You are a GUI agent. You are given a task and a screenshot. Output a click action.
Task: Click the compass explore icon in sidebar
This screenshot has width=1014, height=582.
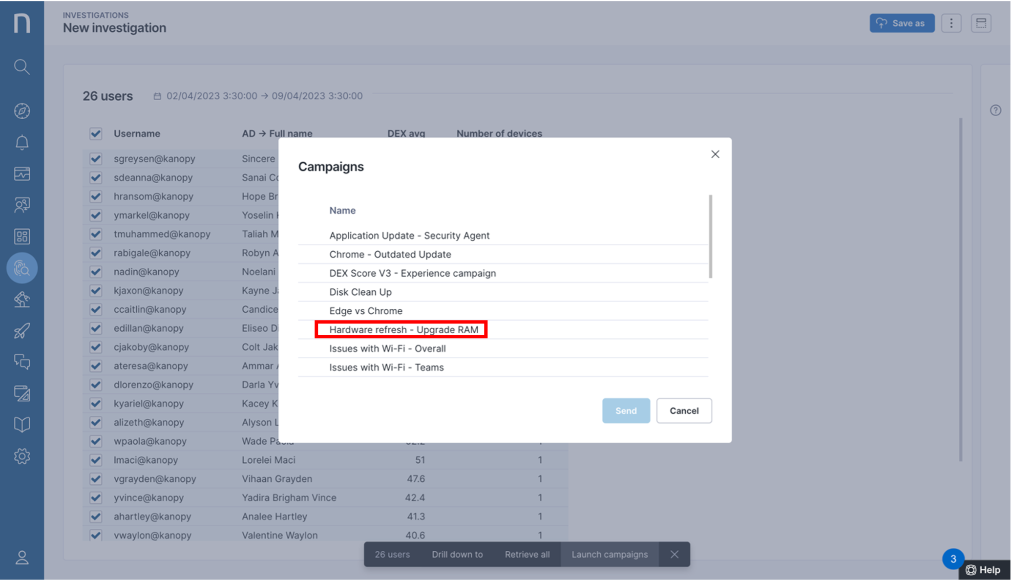coord(21,111)
